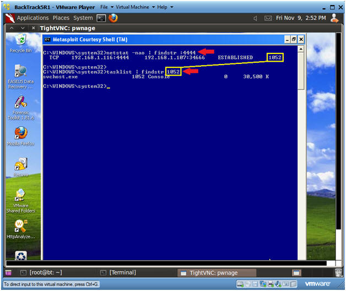Launch Mozilla Firefox desktop shortcut
Viewport: 346px width, 291px height.
point(21,136)
